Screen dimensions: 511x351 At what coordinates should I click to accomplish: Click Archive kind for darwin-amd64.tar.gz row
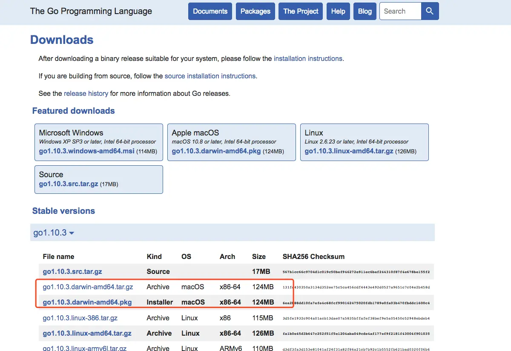pyautogui.click(x=158, y=287)
